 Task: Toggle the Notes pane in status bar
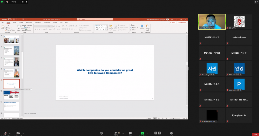149,118
